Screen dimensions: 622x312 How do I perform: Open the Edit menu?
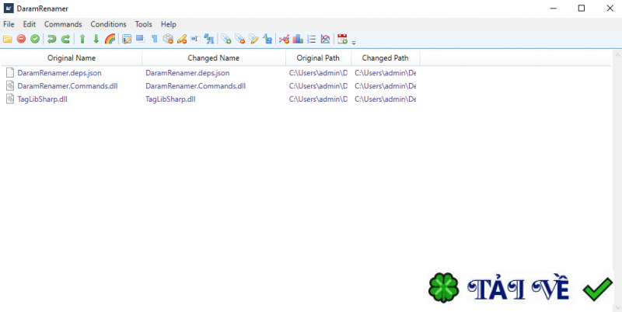coord(30,24)
